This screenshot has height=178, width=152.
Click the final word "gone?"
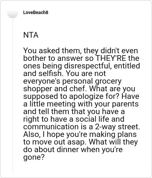pyautogui.click(x=34, y=157)
